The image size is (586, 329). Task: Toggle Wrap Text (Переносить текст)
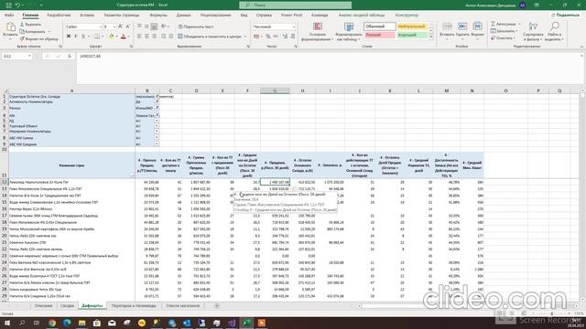coord(196,27)
